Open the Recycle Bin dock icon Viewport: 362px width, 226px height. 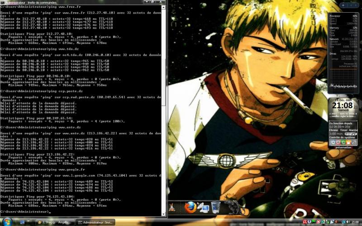pyautogui.click(x=216, y=207)
